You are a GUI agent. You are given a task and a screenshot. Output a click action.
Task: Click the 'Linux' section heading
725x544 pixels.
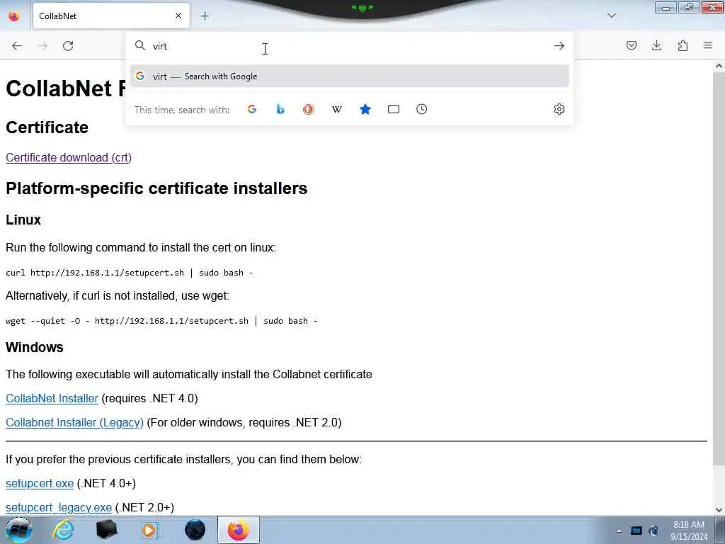point(23,220)
